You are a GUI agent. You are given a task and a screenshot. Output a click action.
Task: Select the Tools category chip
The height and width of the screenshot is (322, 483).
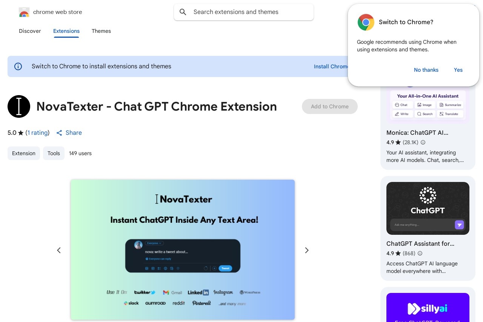coord(54,153)
